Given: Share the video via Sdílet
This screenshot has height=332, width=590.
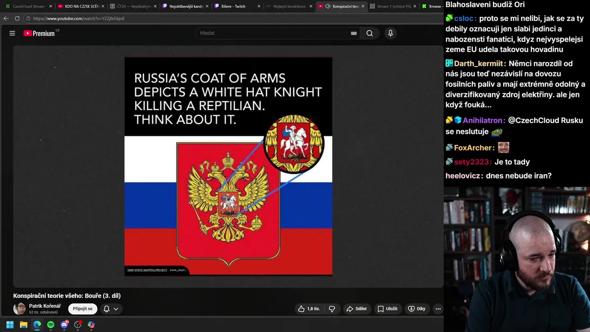Looking at the screenshot, I should tap(356, 309).
